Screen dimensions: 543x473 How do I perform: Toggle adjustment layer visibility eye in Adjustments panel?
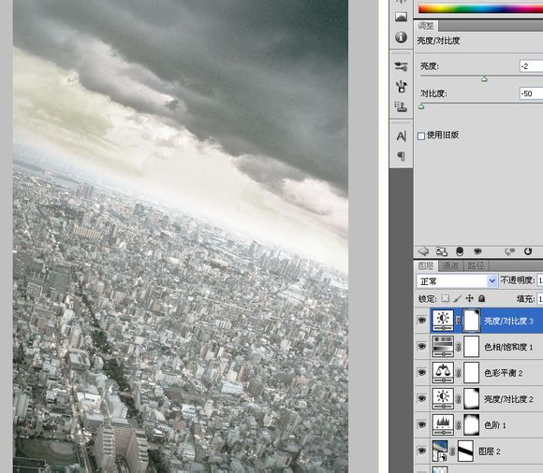click(x=477, y=251)
